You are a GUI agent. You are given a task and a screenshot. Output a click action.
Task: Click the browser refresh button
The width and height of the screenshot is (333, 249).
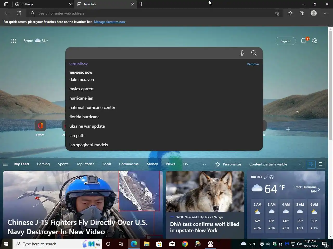tap(19, 13)
